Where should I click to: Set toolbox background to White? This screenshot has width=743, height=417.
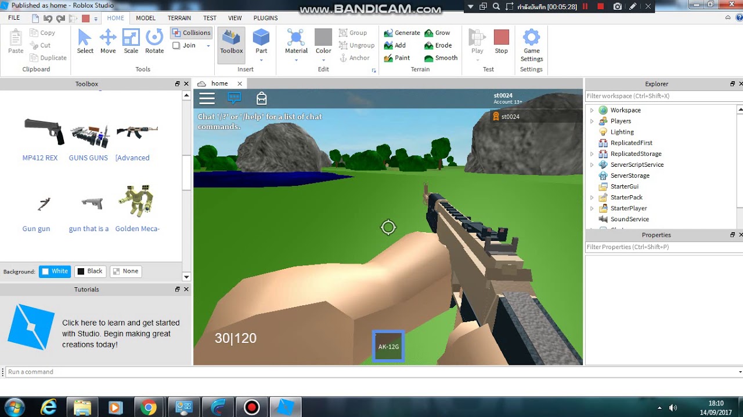click(55, 271)
